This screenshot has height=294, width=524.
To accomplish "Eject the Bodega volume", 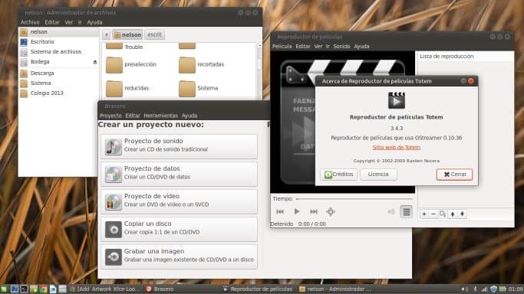I will (x=95, y=62).
